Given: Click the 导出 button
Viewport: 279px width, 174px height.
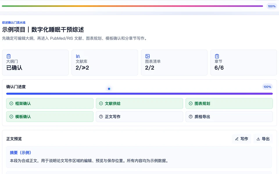Looking at the screenshot, I should (263, 139).
